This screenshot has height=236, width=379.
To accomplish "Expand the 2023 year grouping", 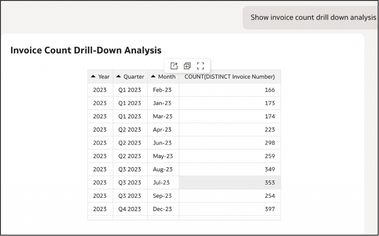I will point(100,90).
